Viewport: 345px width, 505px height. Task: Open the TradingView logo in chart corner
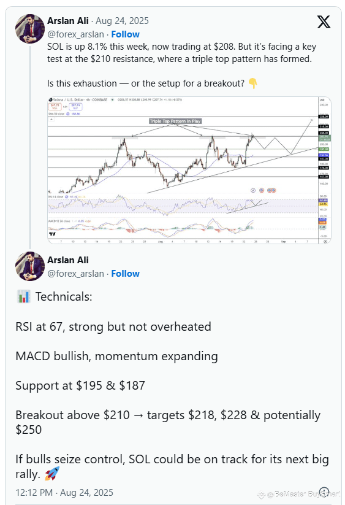tap(52, 234)
